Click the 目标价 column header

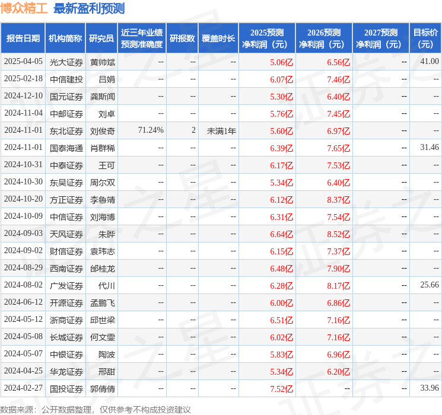[425, 39]
